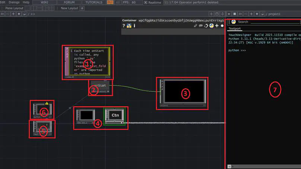
Task: Select the black viewer node beside Ctn
Action: [86, 116]
